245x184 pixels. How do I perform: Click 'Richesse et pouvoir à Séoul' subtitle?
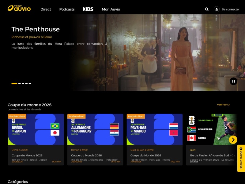(32, 37)
